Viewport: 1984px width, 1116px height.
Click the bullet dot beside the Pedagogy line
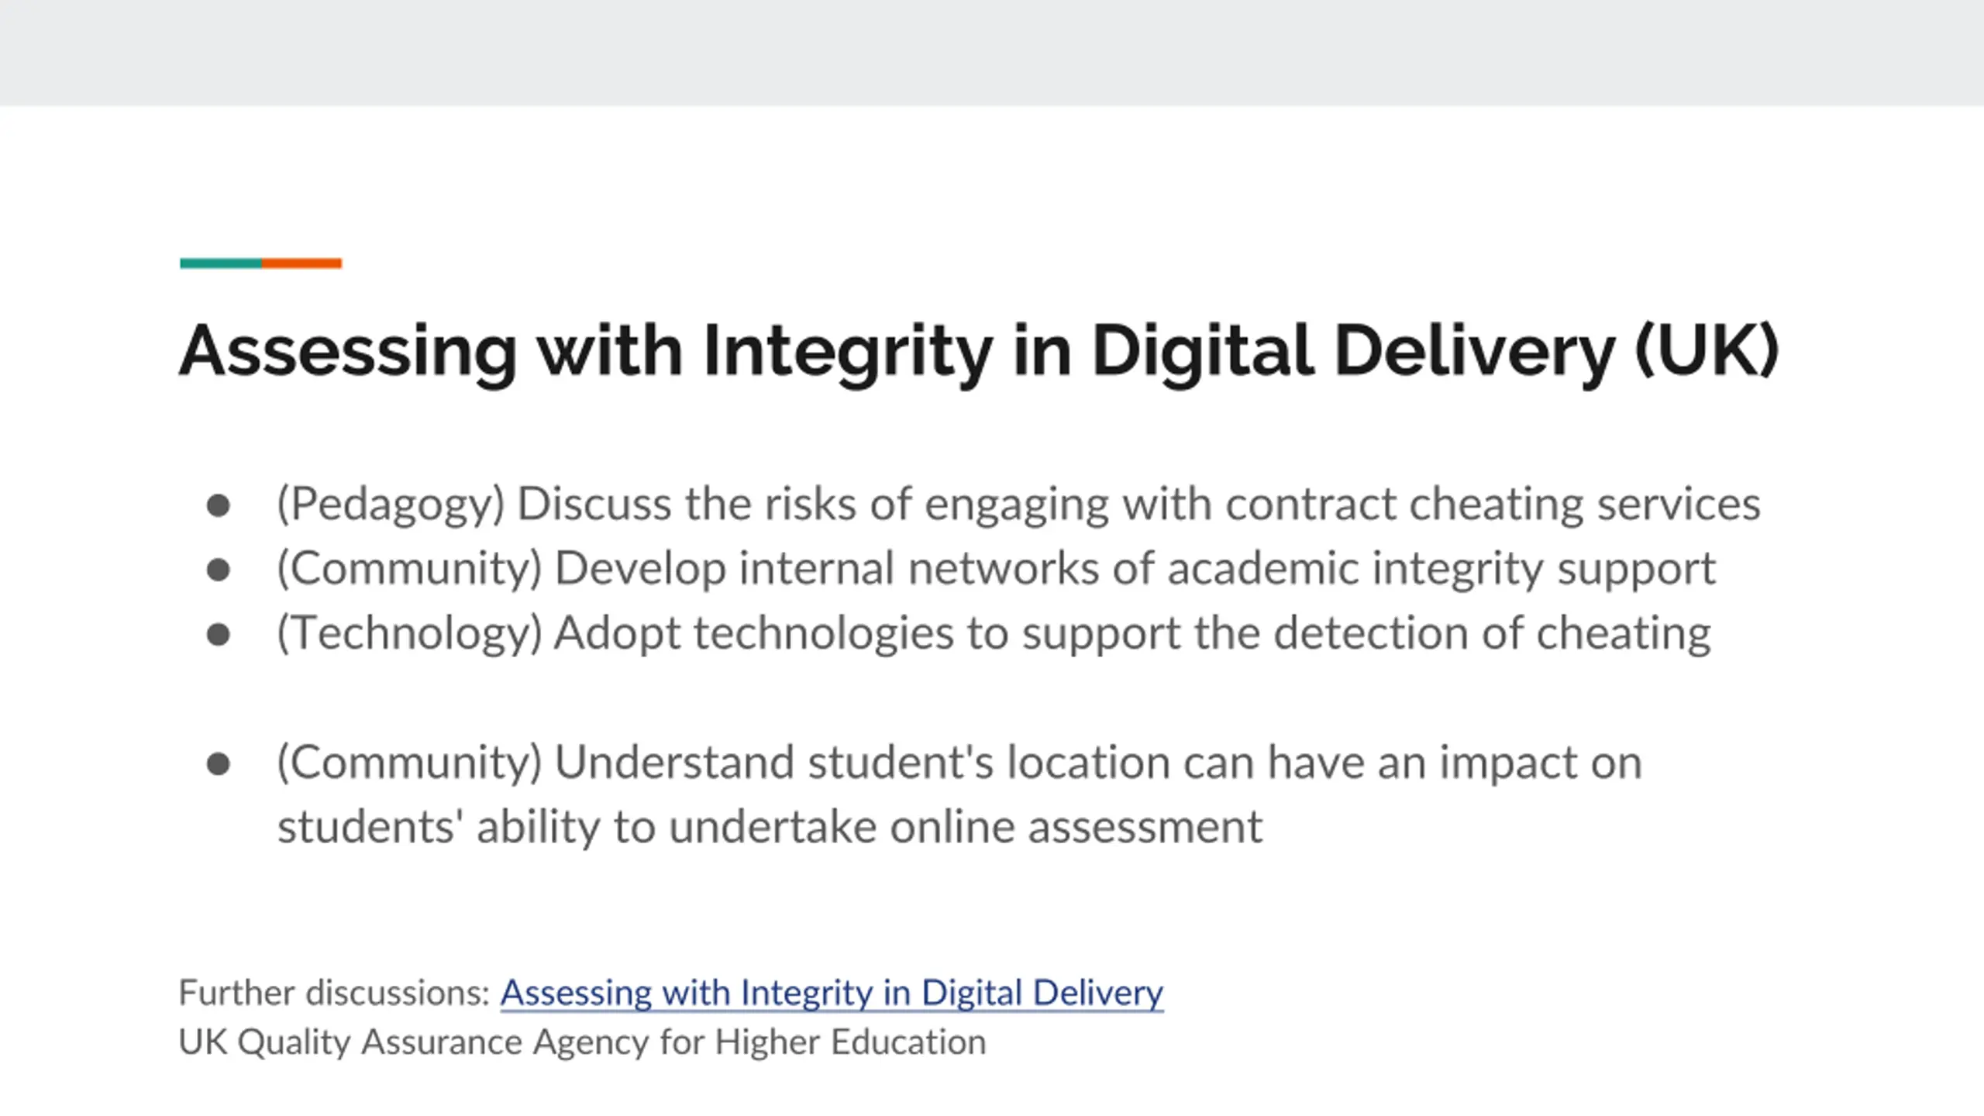[219, 506]
